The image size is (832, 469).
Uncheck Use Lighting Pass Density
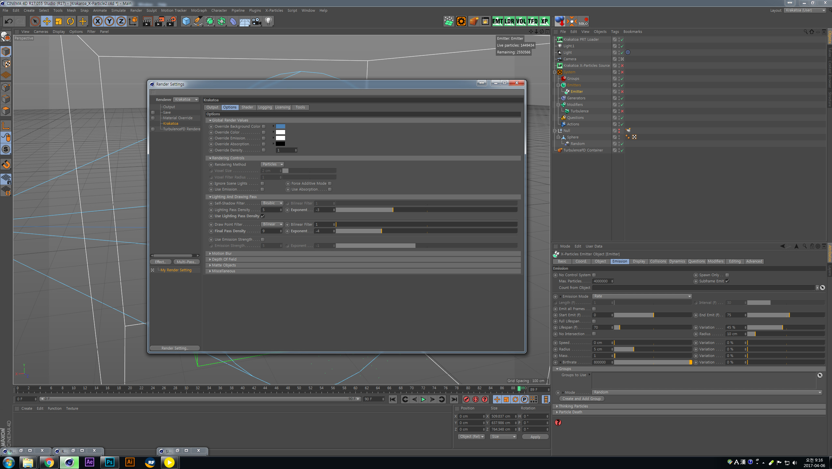pos(263,216)
